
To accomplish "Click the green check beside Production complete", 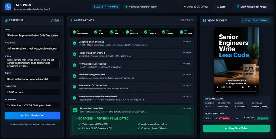I will [x=75, y=110].
